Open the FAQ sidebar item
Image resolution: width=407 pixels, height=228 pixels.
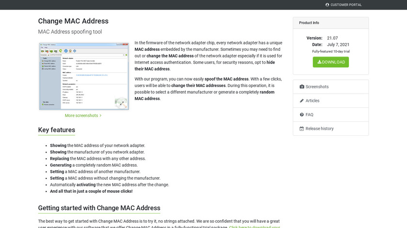tap(330, 114)
